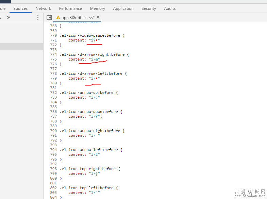This screenshot has height=199, width=267.
Task: Select the Application tab
Action: tap(123, 9)
